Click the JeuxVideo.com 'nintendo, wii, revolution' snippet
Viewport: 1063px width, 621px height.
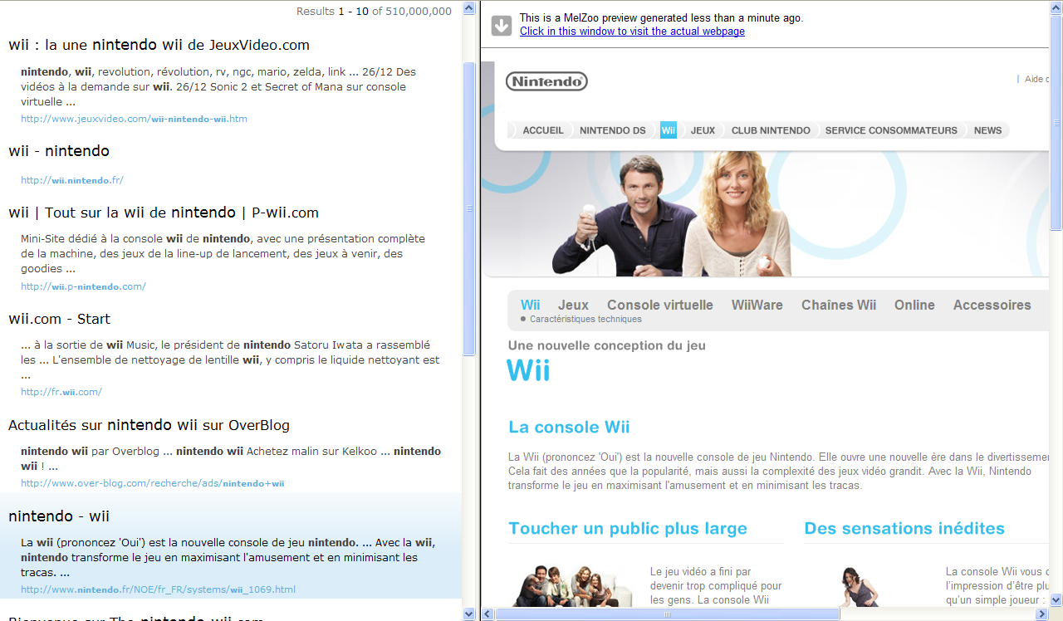tap(218, 86)
